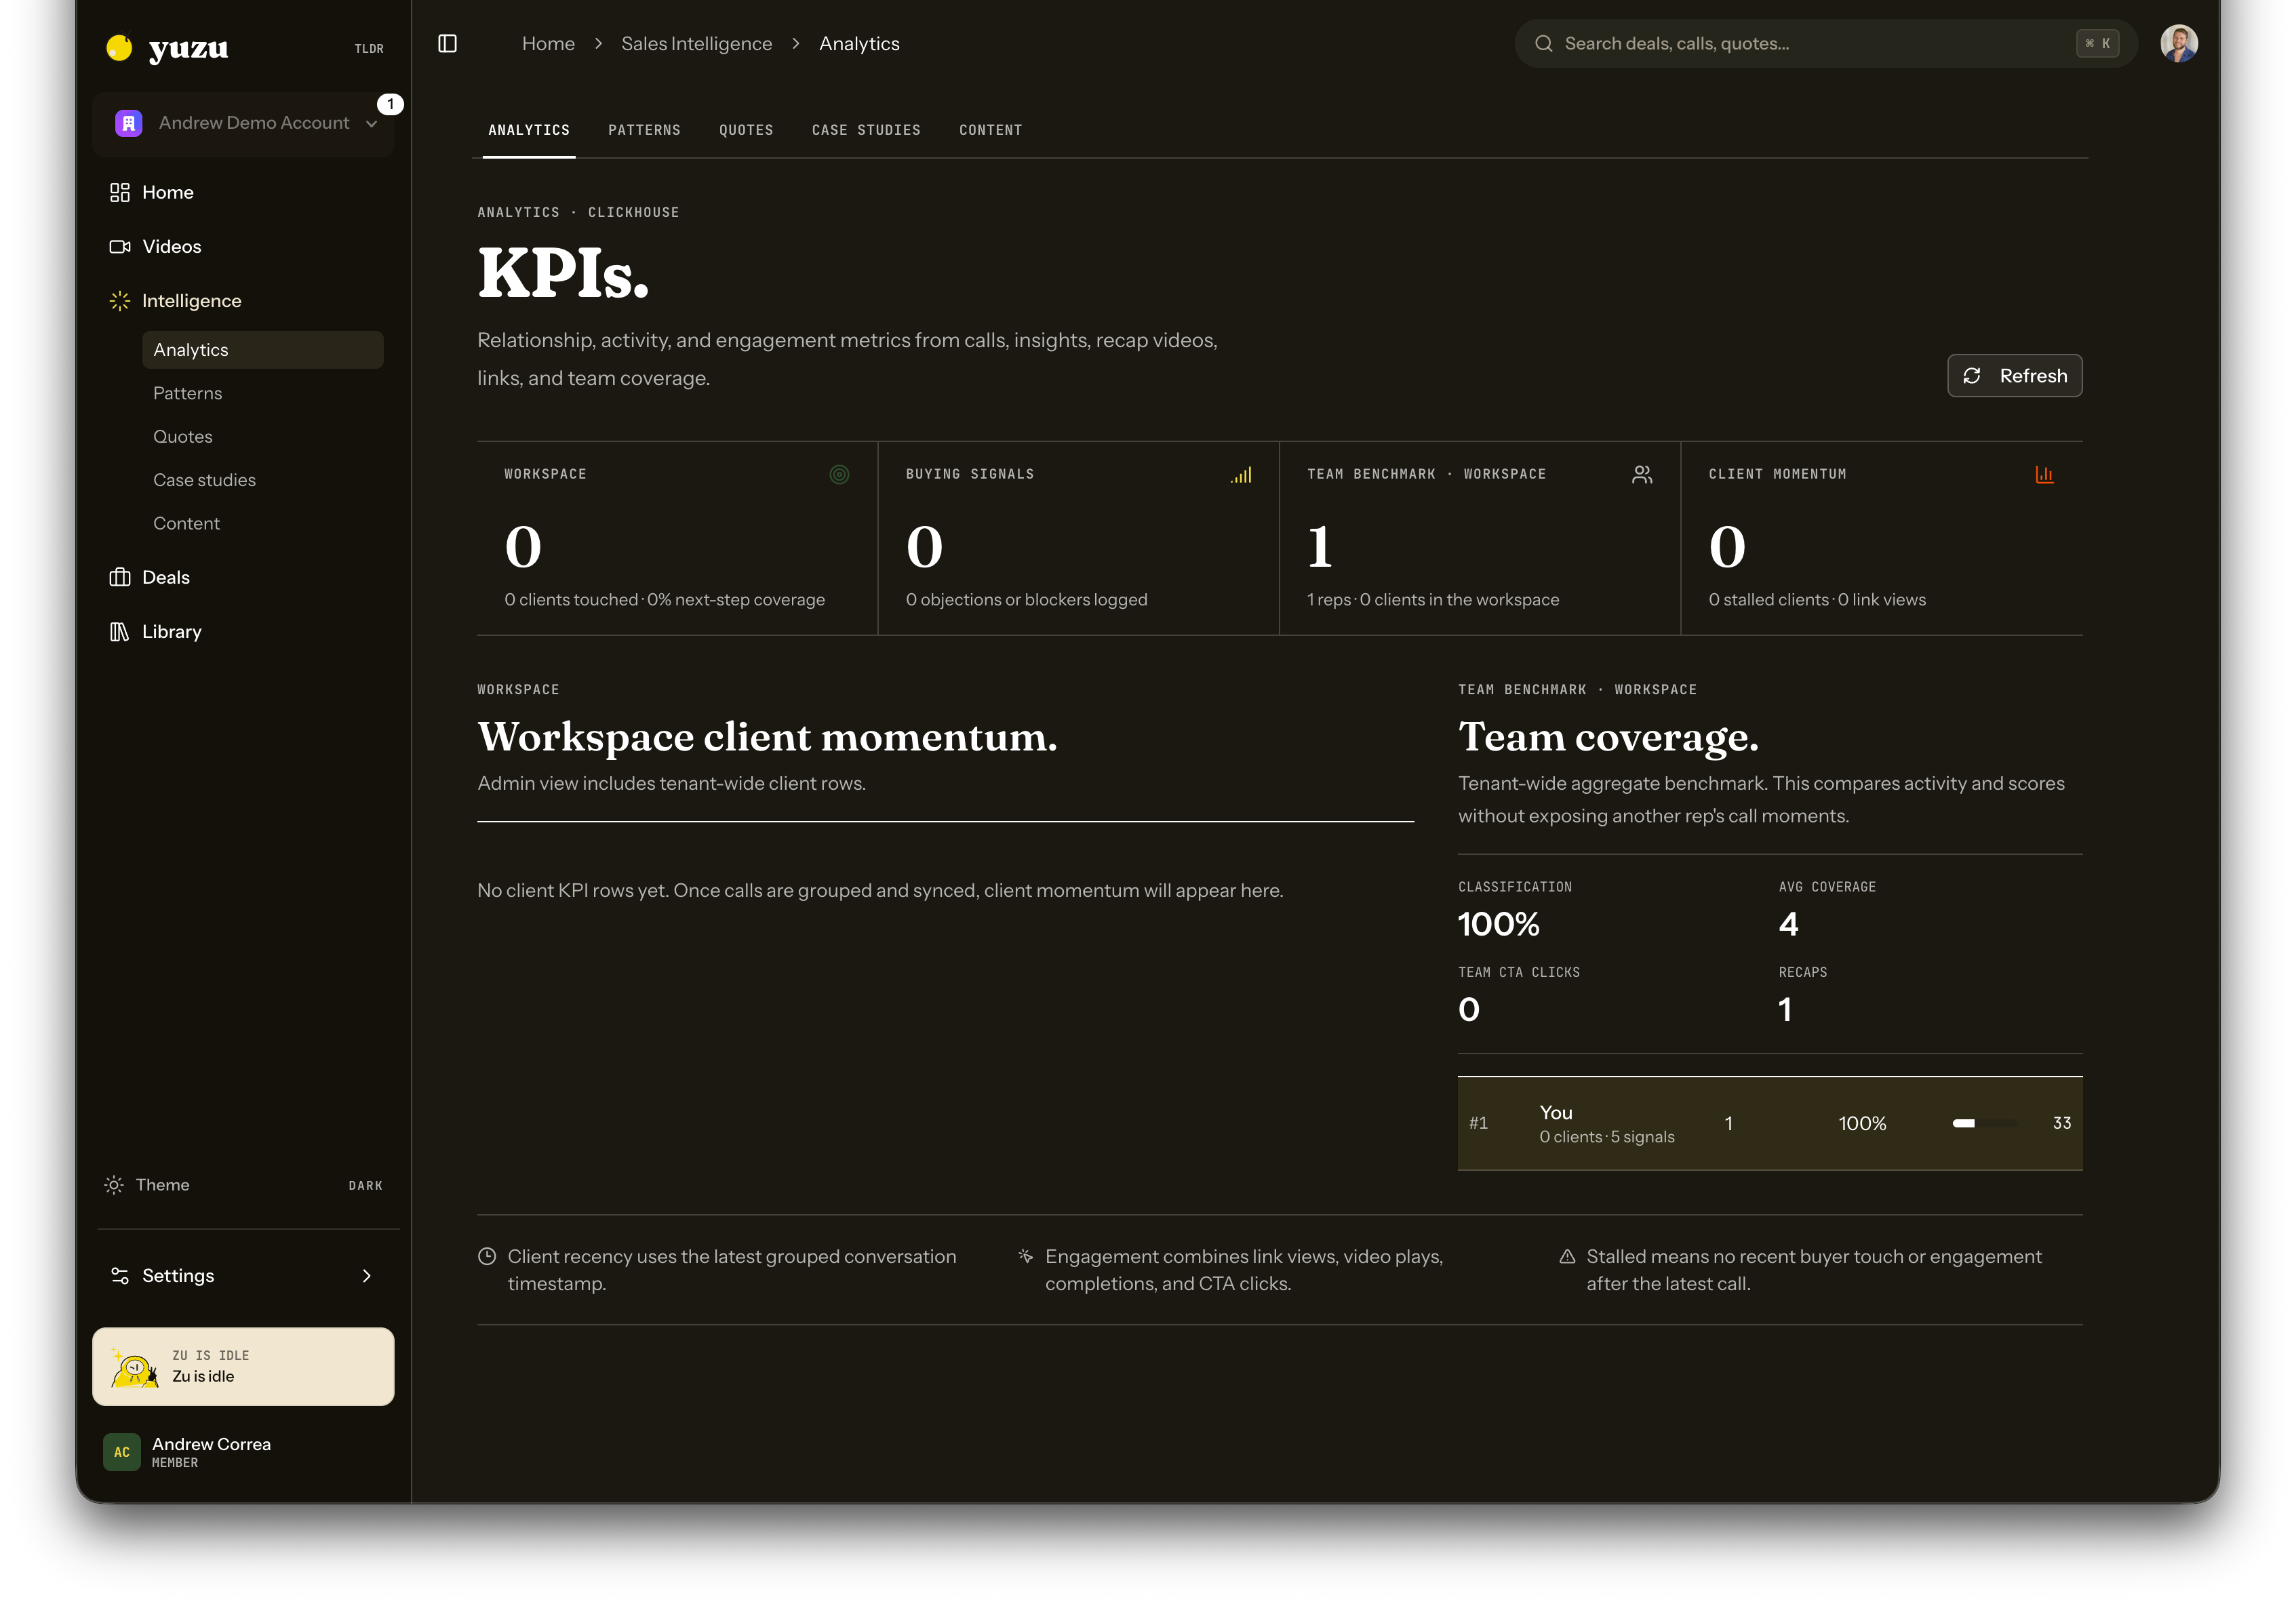Screen dimensions: 2296x1604
Task: Click the Refresh button
Action: (2014, 376)
